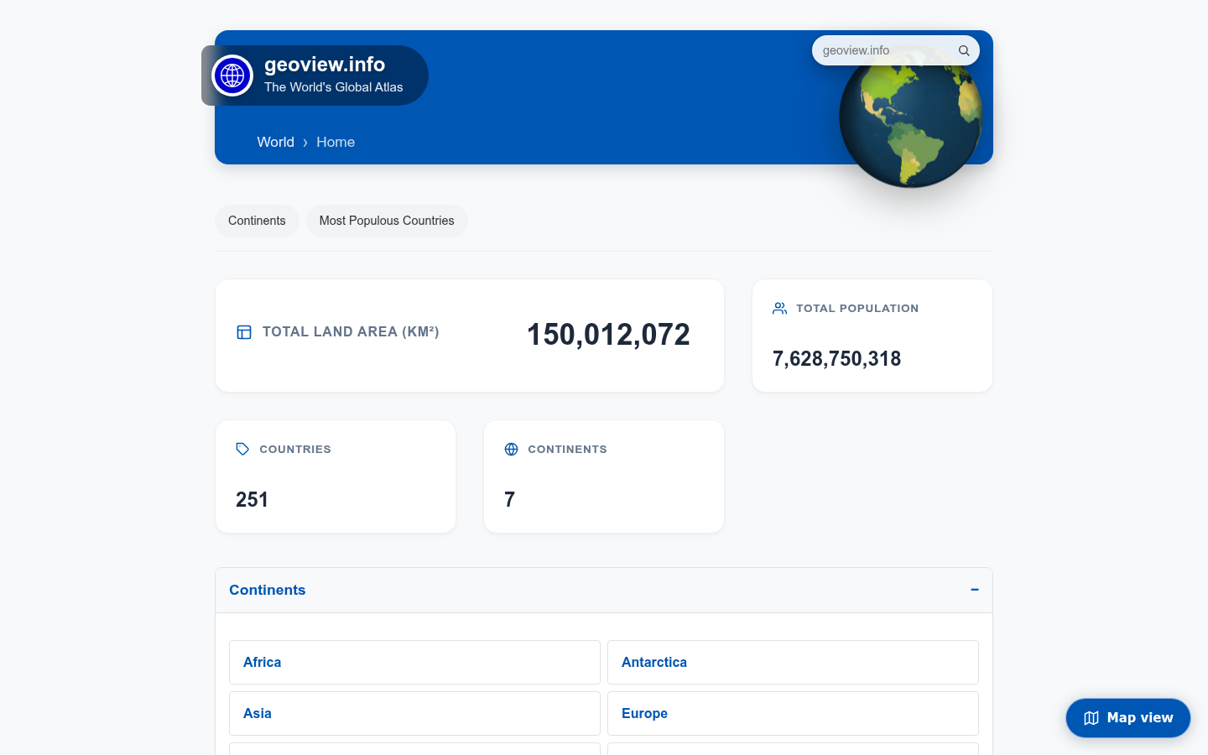The width and height of the screenshot is (1208, 755).
Task: Switch to Map view
Action: click(x=1128, y=718)
